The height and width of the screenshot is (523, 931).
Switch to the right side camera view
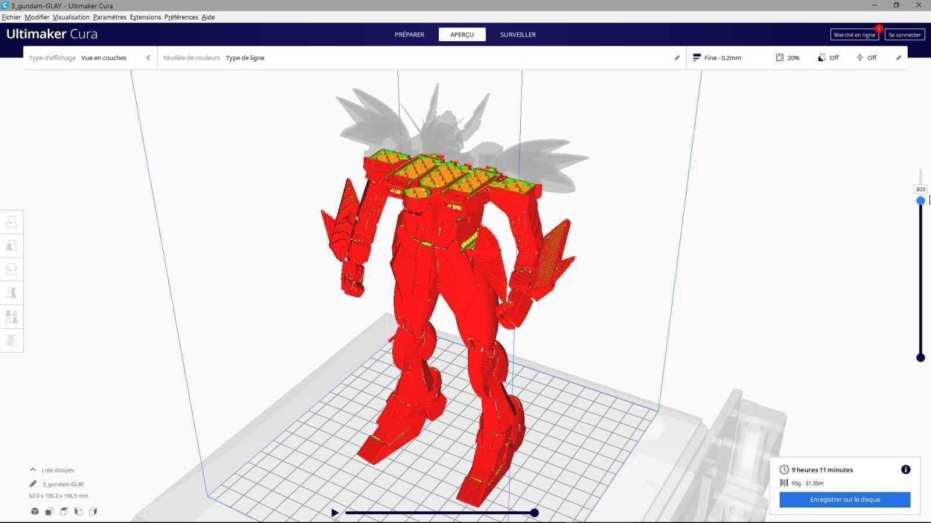[x=93, y=511]
